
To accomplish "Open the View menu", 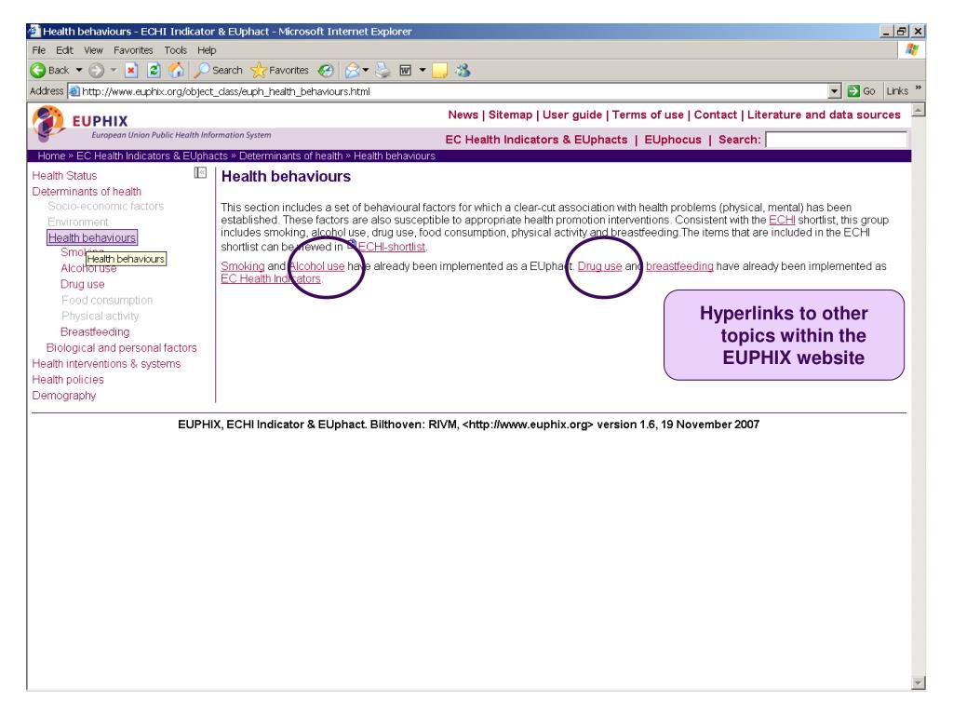I will 94,50.
